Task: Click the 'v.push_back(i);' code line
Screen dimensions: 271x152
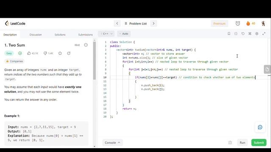Action: click(153, 85)
